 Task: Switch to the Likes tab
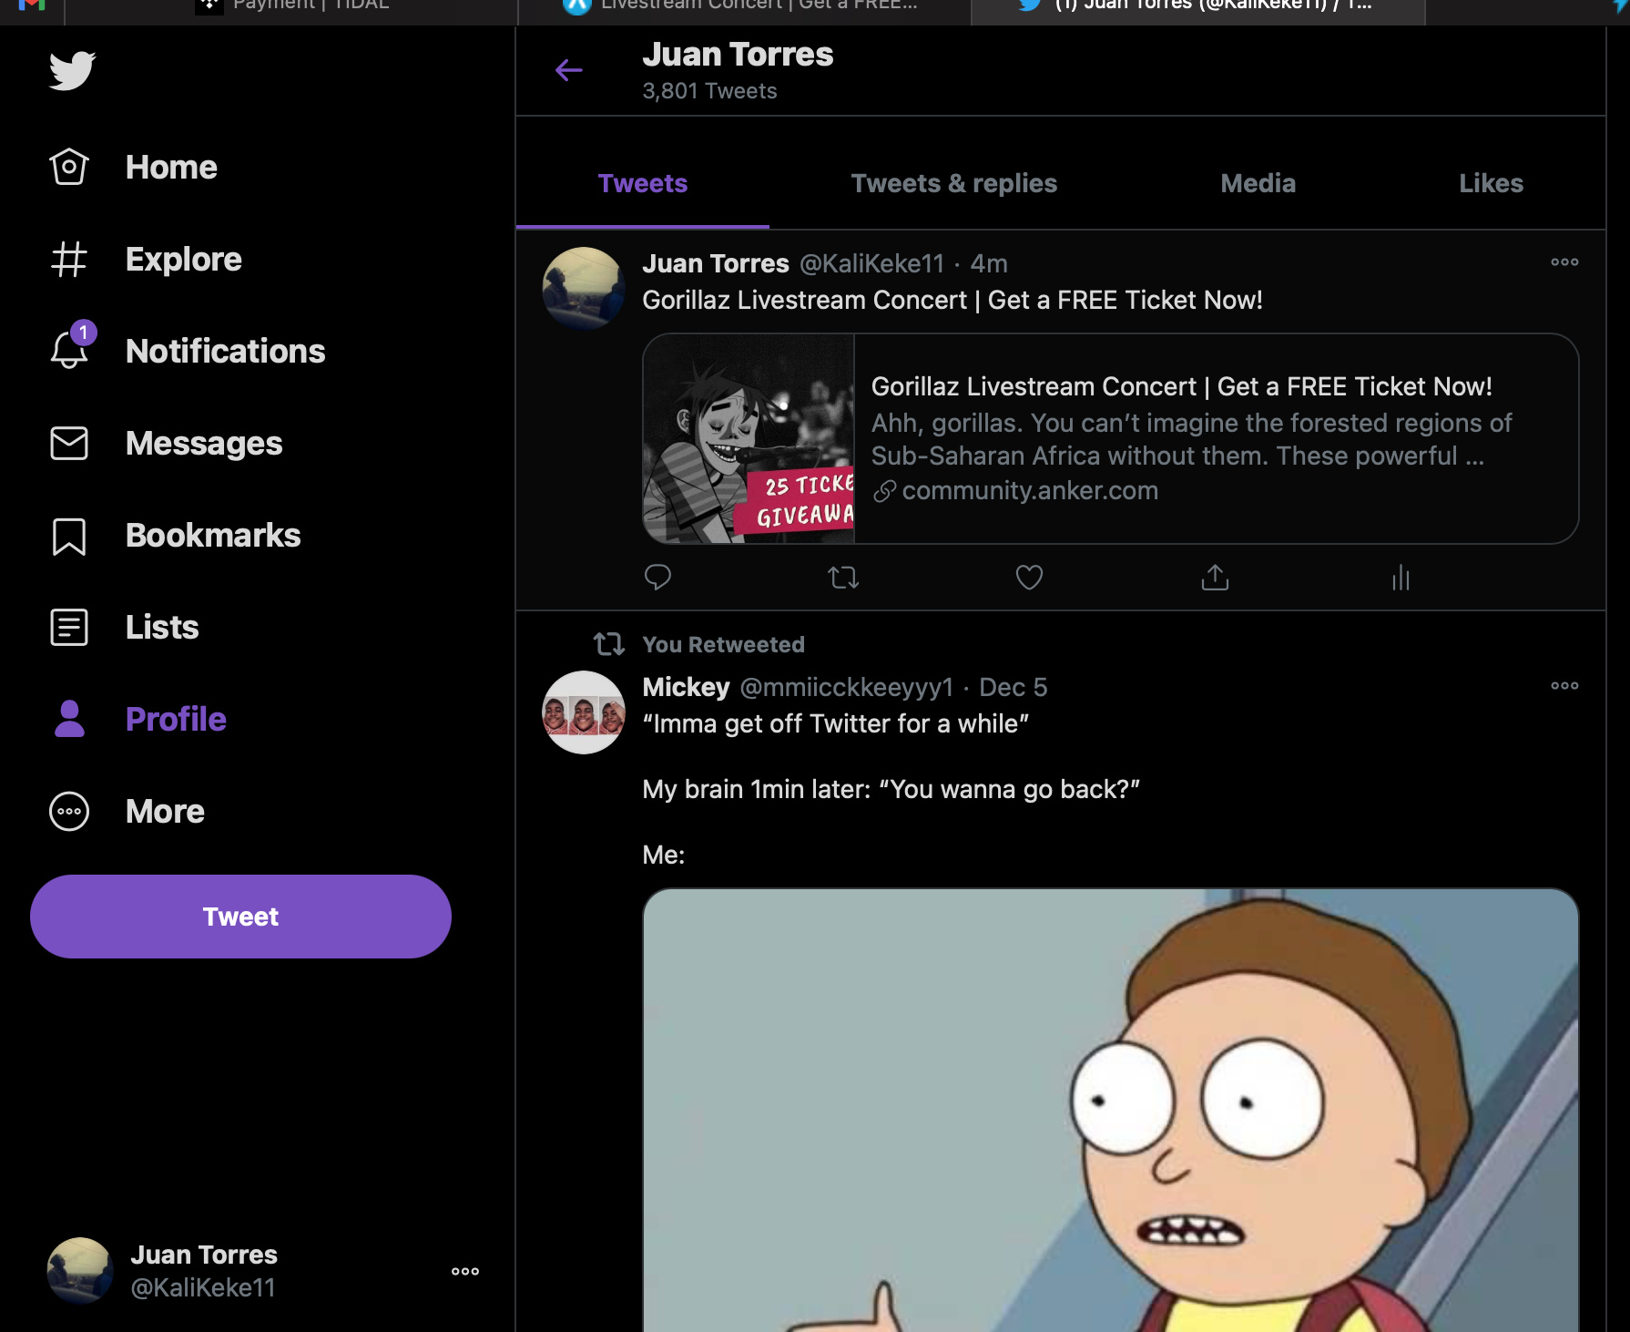coord(1491,183)
